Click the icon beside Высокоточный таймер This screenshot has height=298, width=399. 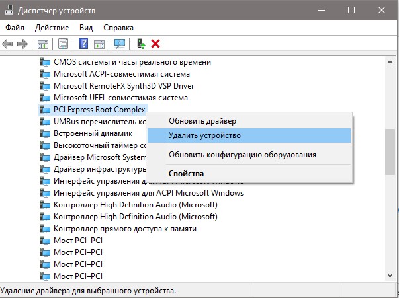click(45, 145)
